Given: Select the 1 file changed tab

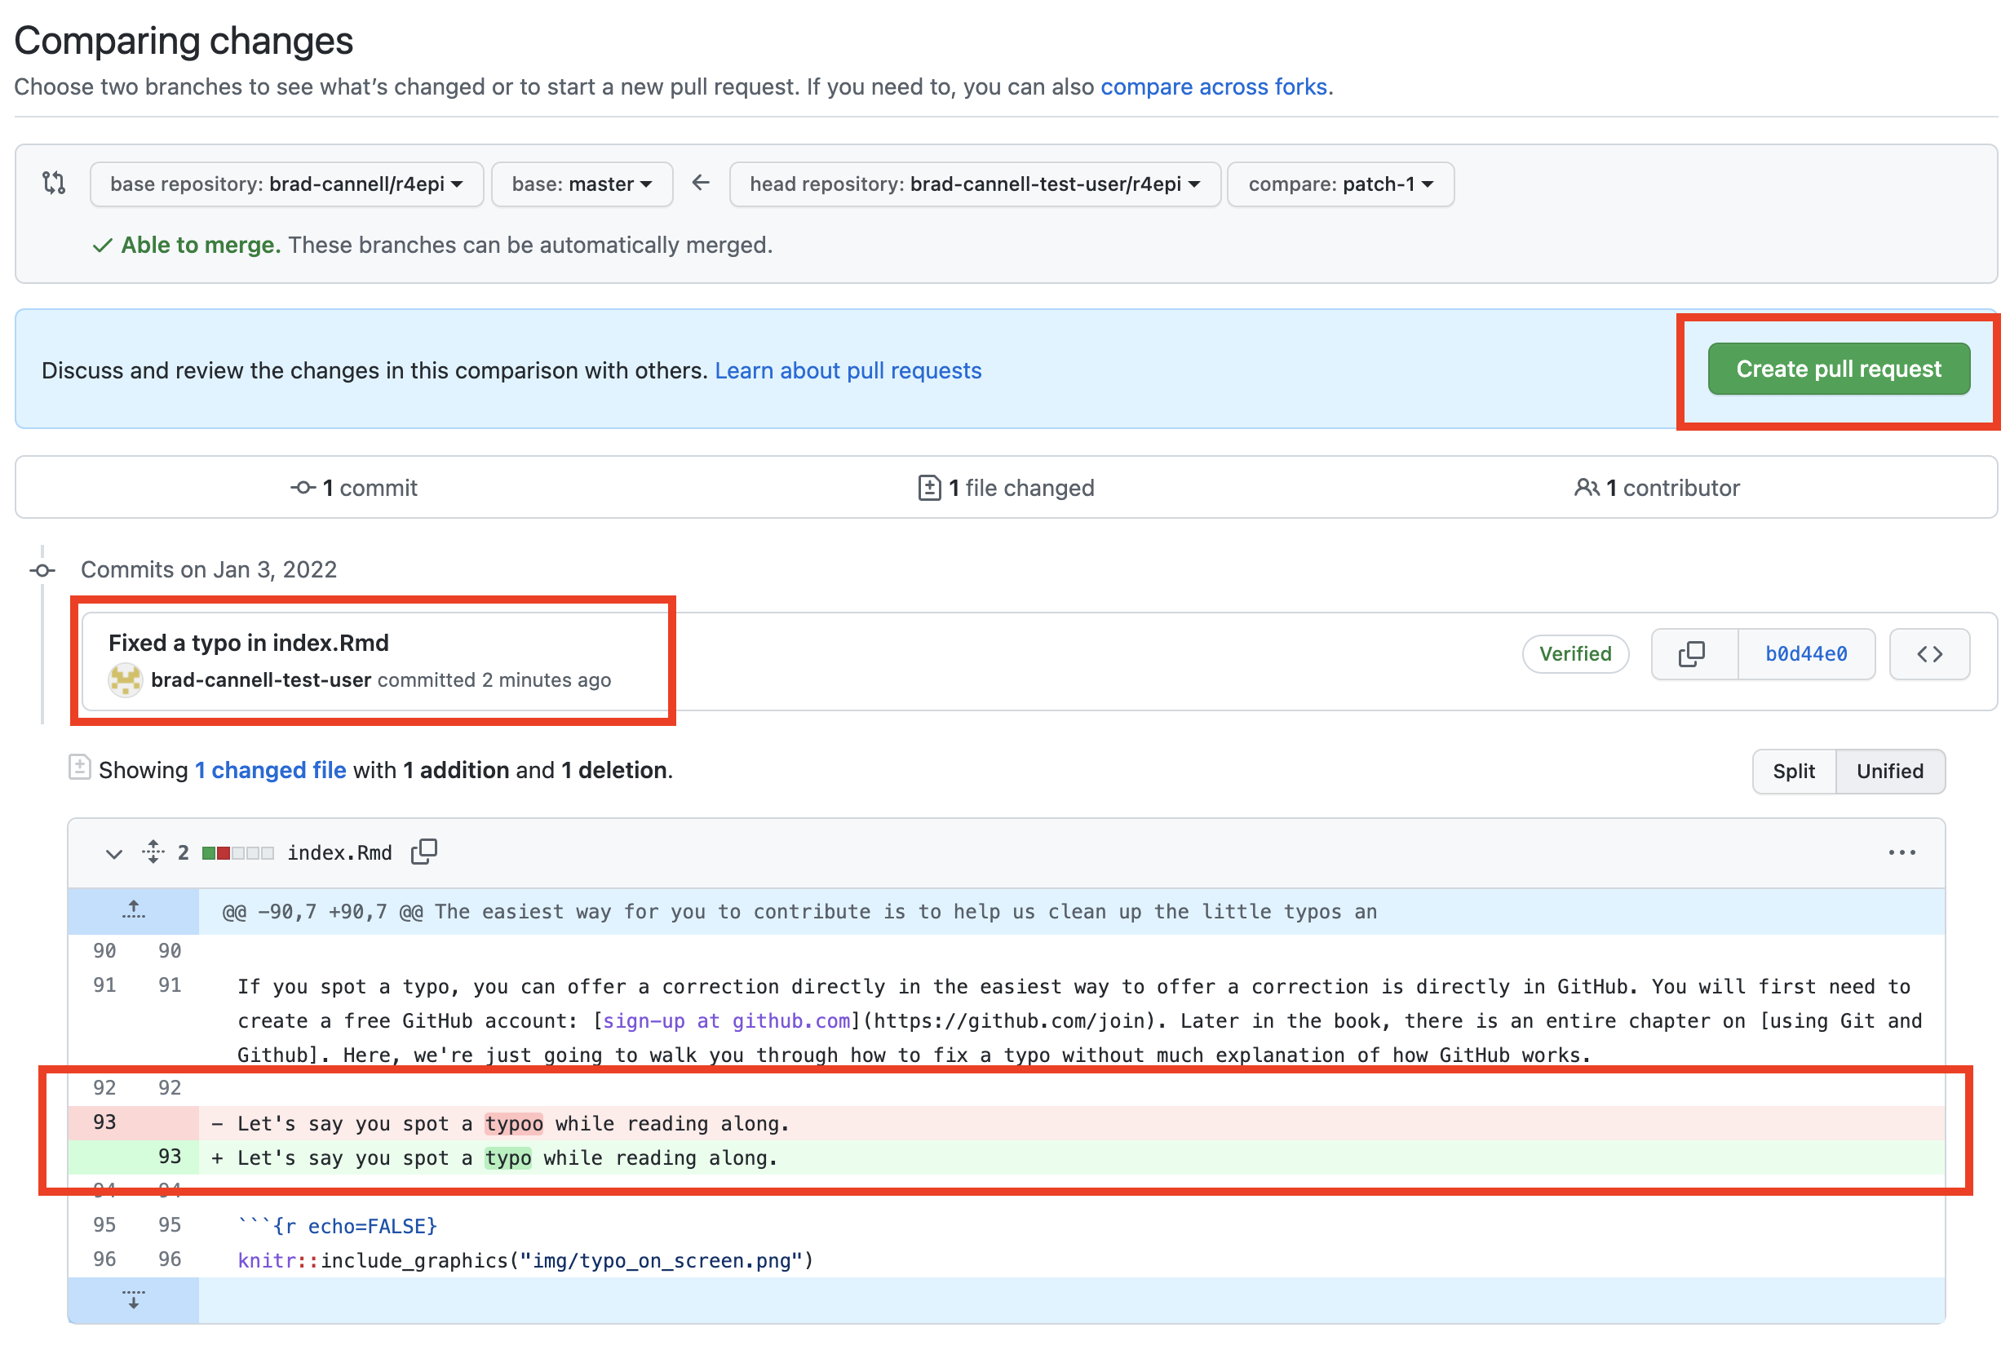Looking at the screenshot, I should (1006, 488).
